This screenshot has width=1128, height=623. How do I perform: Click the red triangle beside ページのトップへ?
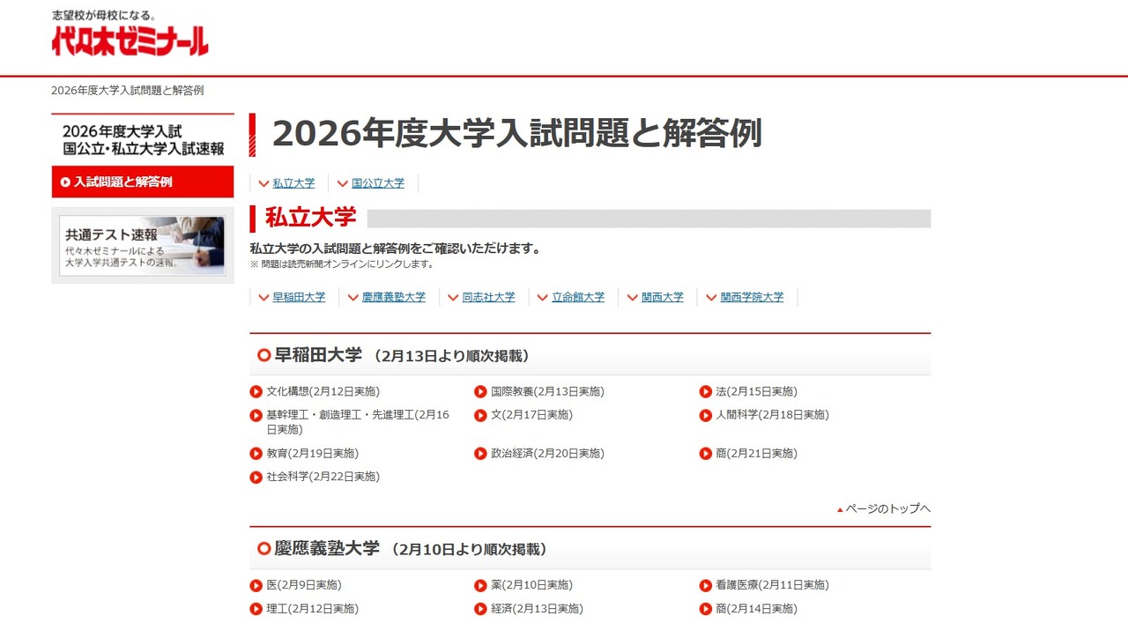(x=839, y=508)
